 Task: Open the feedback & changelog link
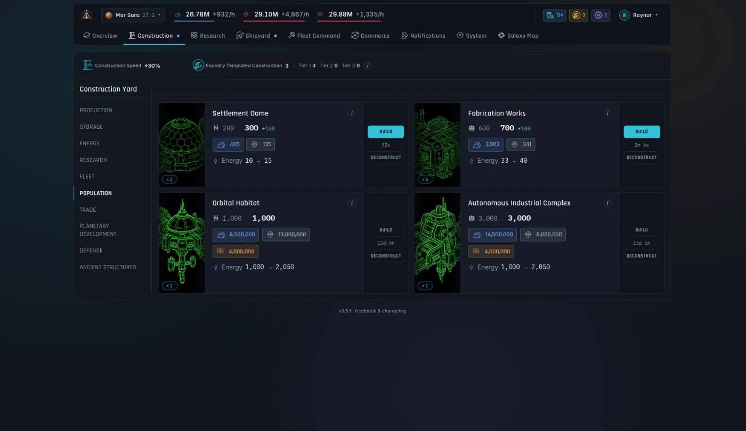(x=380, y=311)
